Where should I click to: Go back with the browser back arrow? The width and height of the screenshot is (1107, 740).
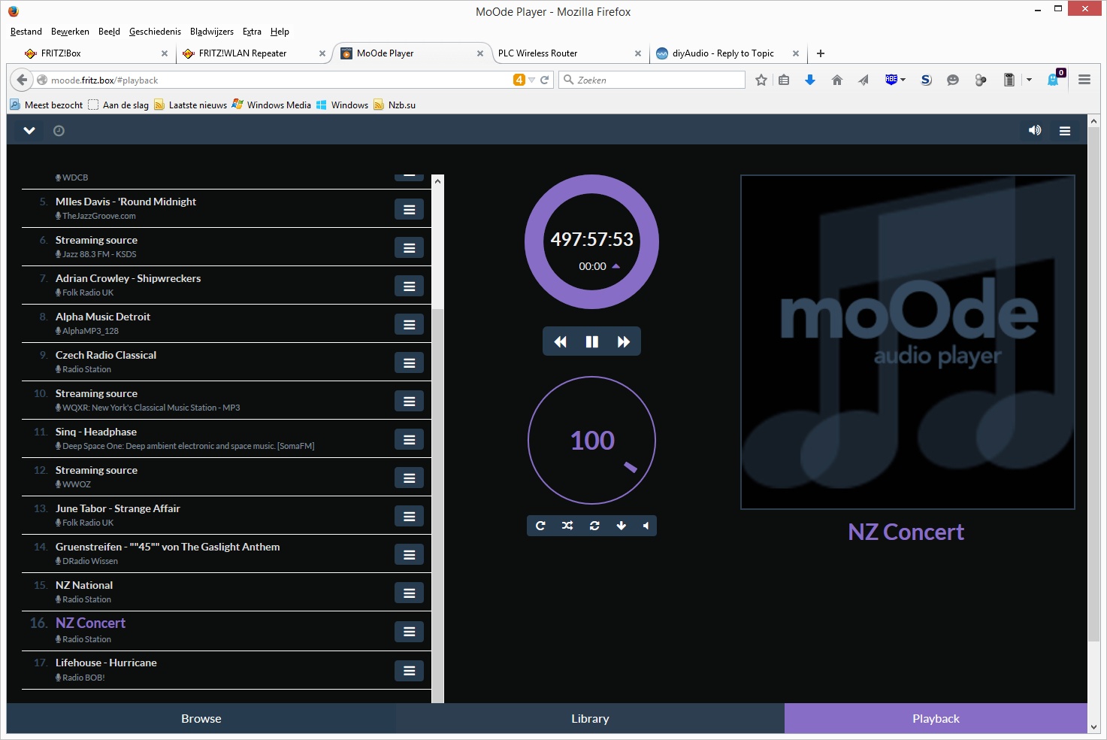(x=22, y=80)
